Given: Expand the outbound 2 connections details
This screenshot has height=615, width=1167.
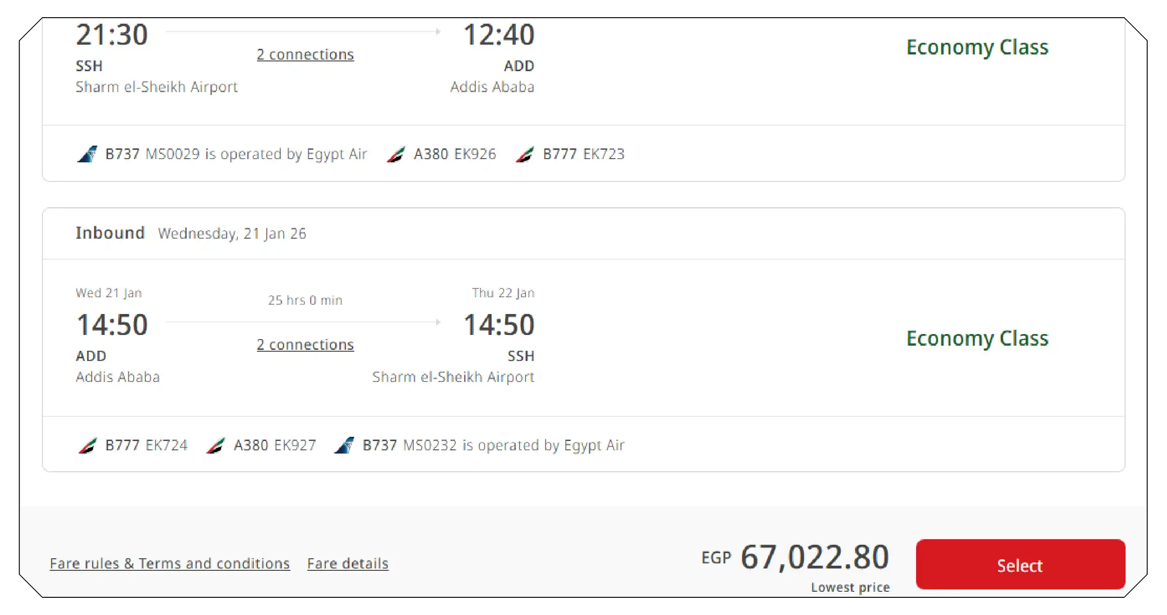Looking at the screenshot, I should 305,54.
